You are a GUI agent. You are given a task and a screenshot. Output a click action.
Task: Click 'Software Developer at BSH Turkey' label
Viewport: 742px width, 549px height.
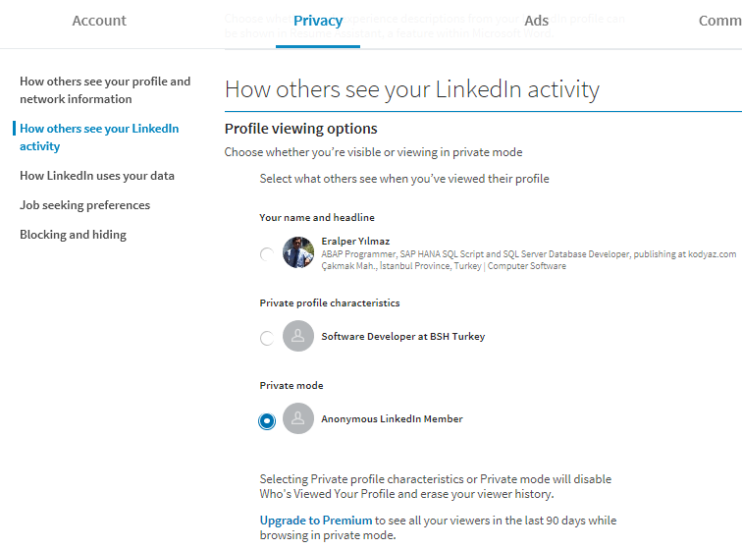click(x=403, y=336)
